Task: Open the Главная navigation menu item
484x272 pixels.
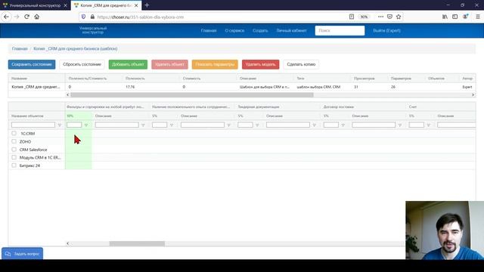Action: coord(209,30)
